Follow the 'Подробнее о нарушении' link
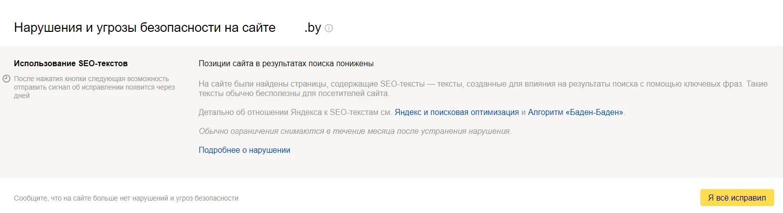Image resolution: width=783 pixels, height=213 pixels. click(x=244, y=150)
